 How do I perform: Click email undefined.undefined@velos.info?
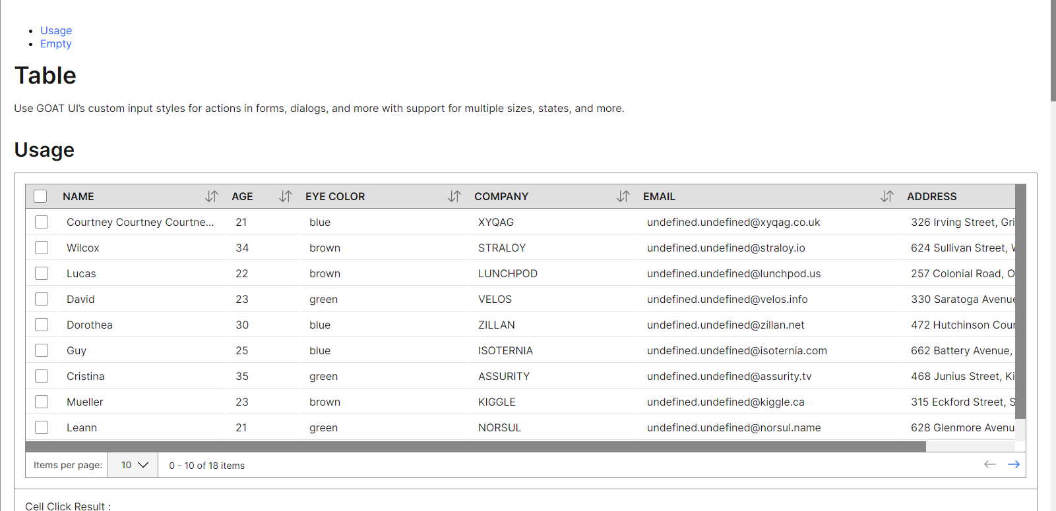pos(728,299)
